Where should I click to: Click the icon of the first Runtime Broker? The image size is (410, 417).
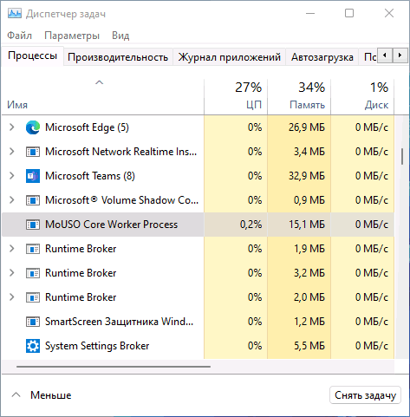click(x=33, y=249)
